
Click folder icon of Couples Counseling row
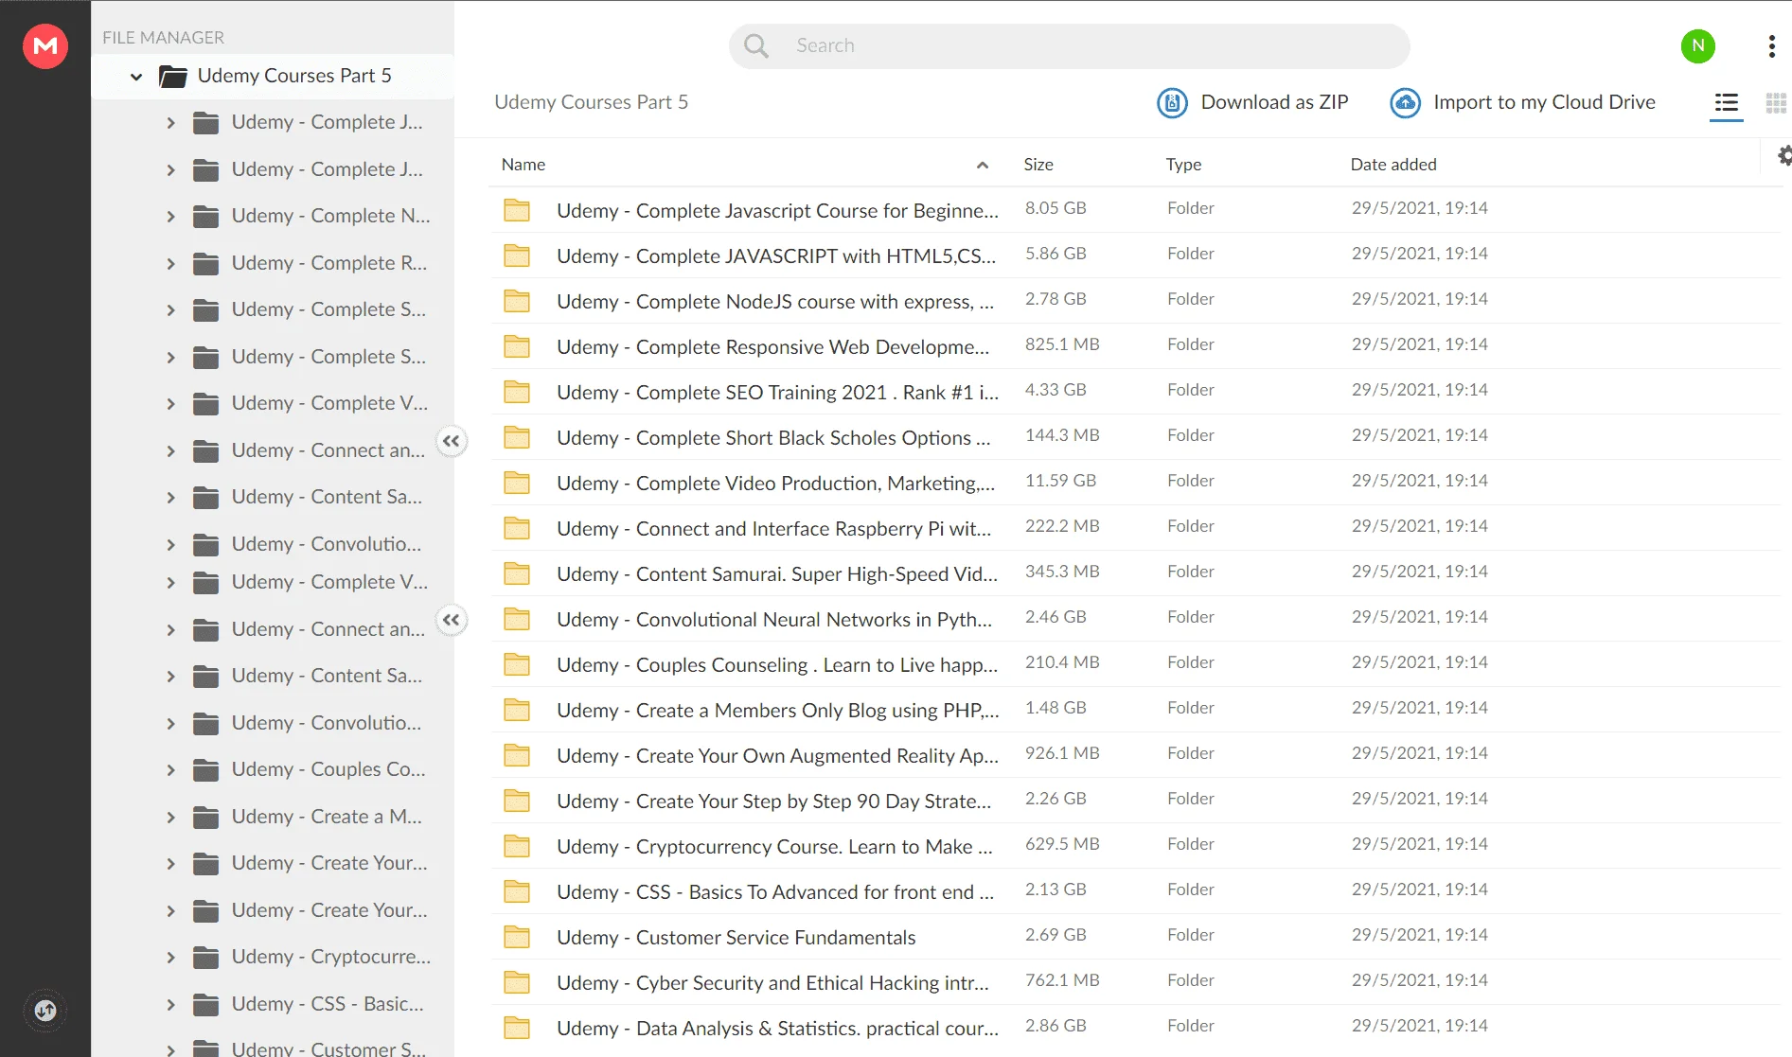pyautogui.click(x=517, y=664)
